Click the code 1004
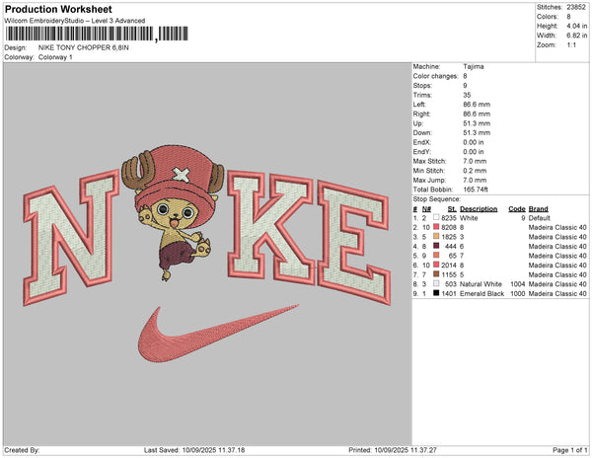Image resolution: width=592 pixels, height=458 pixels. (518, 284)
